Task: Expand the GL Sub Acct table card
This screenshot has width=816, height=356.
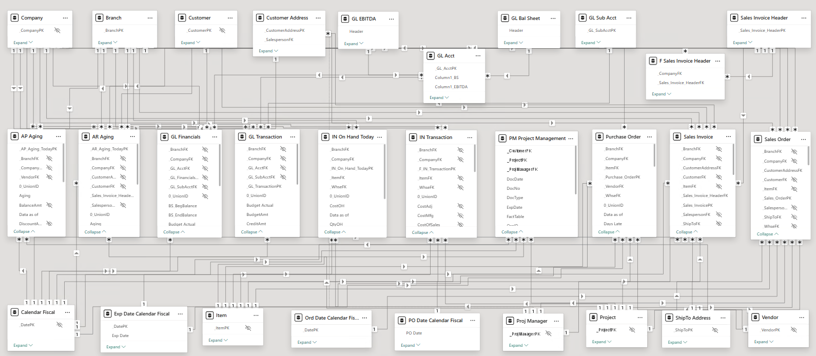Action: [x=591, y=43]
